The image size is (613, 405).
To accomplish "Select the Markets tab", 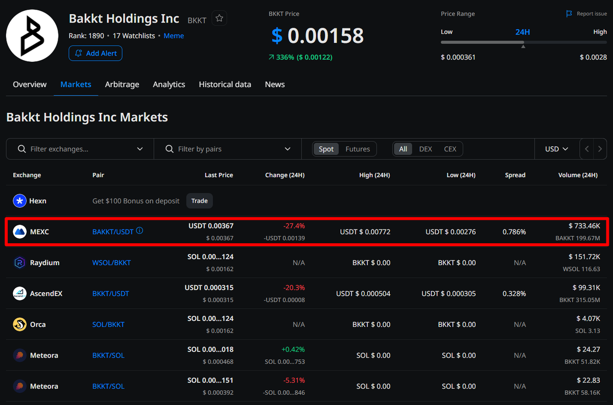I will point(76,85).
